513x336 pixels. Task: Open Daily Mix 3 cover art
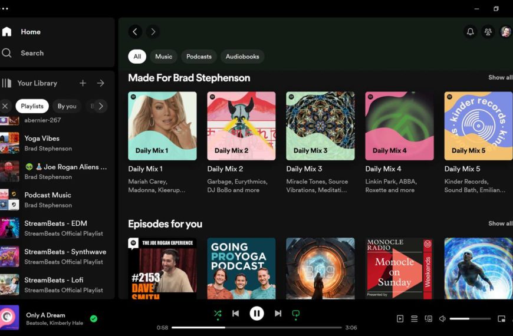(x=320, y=126)
